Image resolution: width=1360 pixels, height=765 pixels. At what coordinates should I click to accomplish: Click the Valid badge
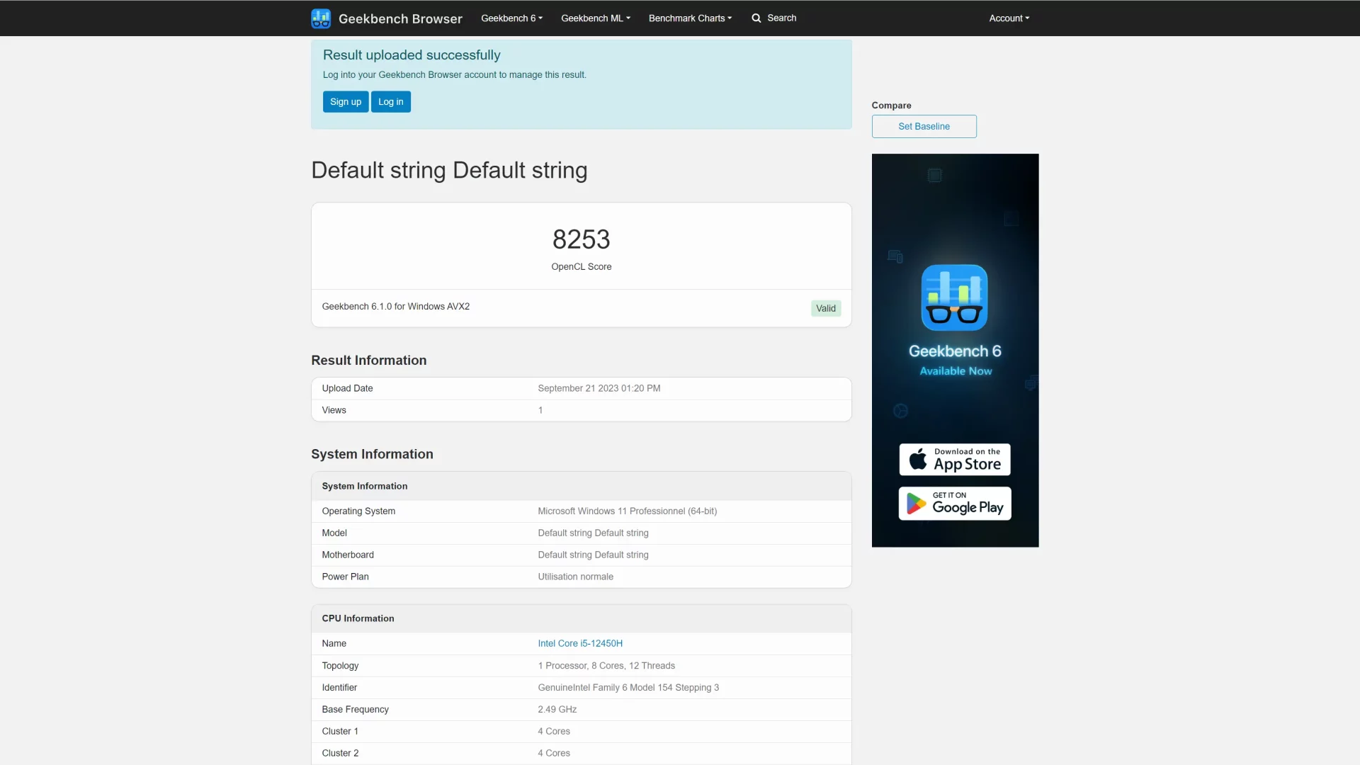pyautogui.click(x=826, y=309)
